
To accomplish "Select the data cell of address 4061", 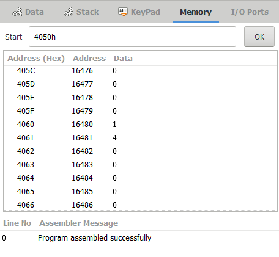I will [114, 138].
